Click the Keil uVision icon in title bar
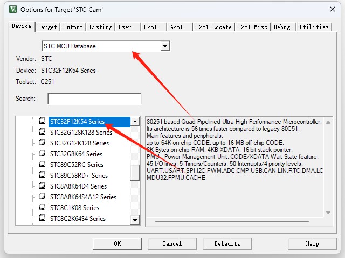This screenshot has height=258, width=345. pos(13,9)
